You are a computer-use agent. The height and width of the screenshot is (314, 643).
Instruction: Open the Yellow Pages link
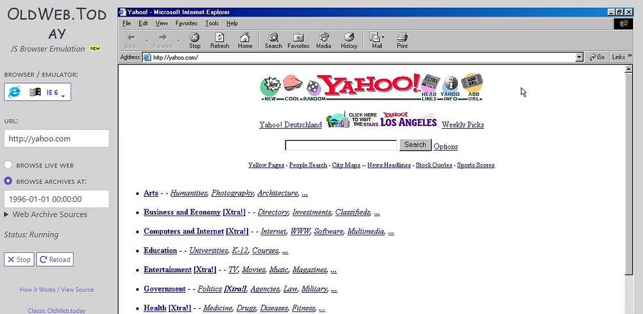pos(266,165)
